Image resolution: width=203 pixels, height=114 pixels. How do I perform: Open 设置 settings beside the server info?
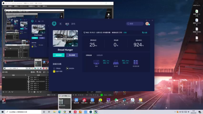coord(145,33)
